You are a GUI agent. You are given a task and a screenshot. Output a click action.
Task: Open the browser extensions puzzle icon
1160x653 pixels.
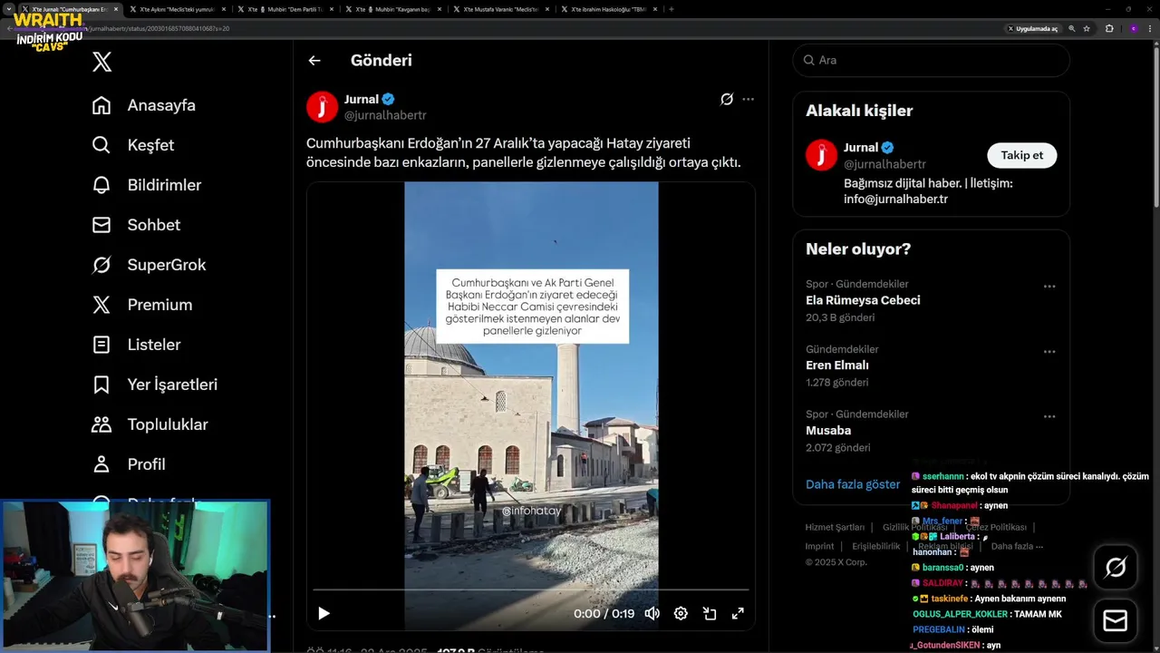[1109, 28]
